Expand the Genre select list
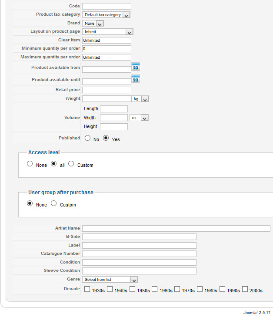 click(110, 280)
